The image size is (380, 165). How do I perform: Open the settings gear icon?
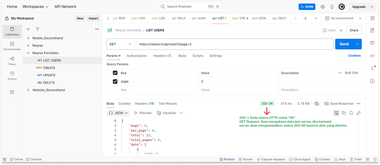click(323, 7)
